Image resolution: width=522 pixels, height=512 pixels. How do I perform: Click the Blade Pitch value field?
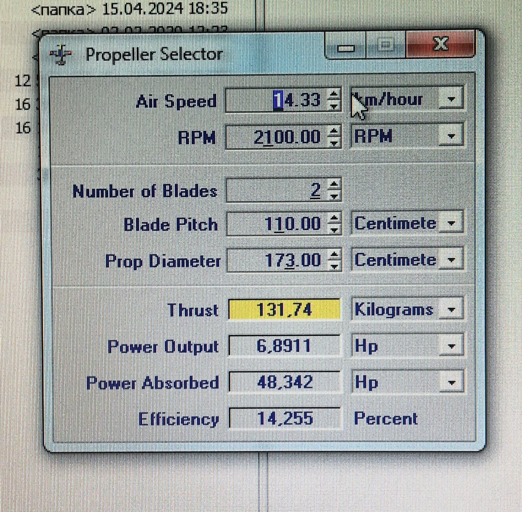tap(277, 224)
